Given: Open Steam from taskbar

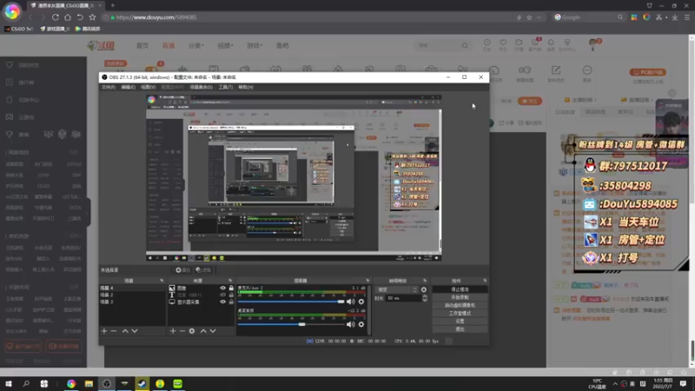Looking at the screenshot, I should (x=142, y=383).
